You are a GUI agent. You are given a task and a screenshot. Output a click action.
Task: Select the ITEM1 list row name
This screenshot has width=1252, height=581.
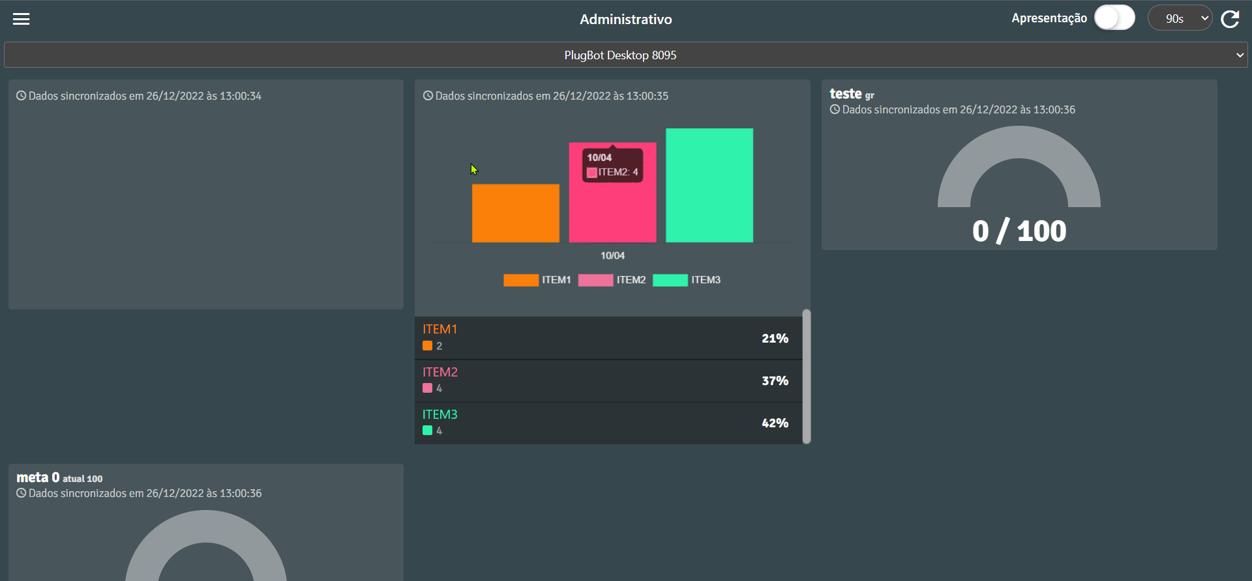coord(440,330)
